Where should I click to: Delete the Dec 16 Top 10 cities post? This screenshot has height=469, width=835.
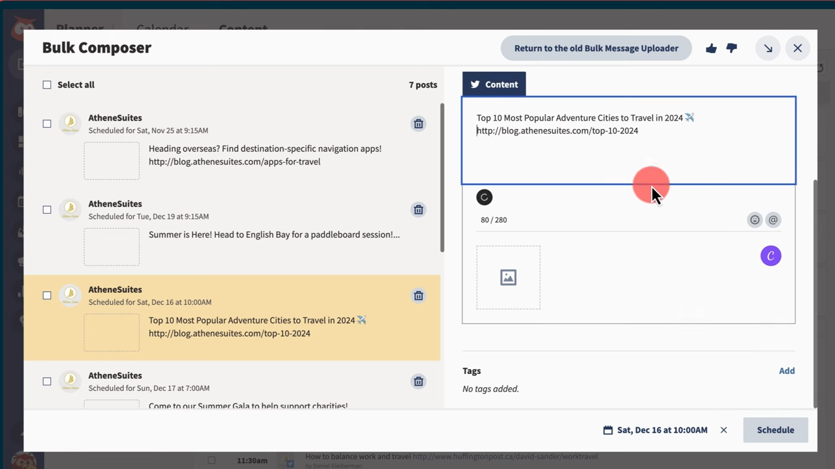(418, 296)
